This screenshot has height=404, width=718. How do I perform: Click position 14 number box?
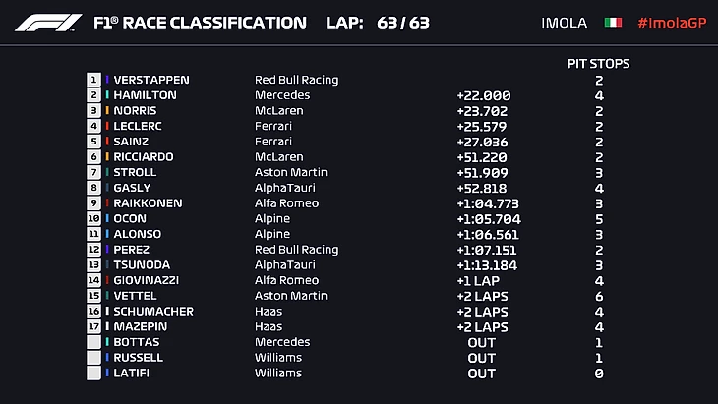point(94,280)
